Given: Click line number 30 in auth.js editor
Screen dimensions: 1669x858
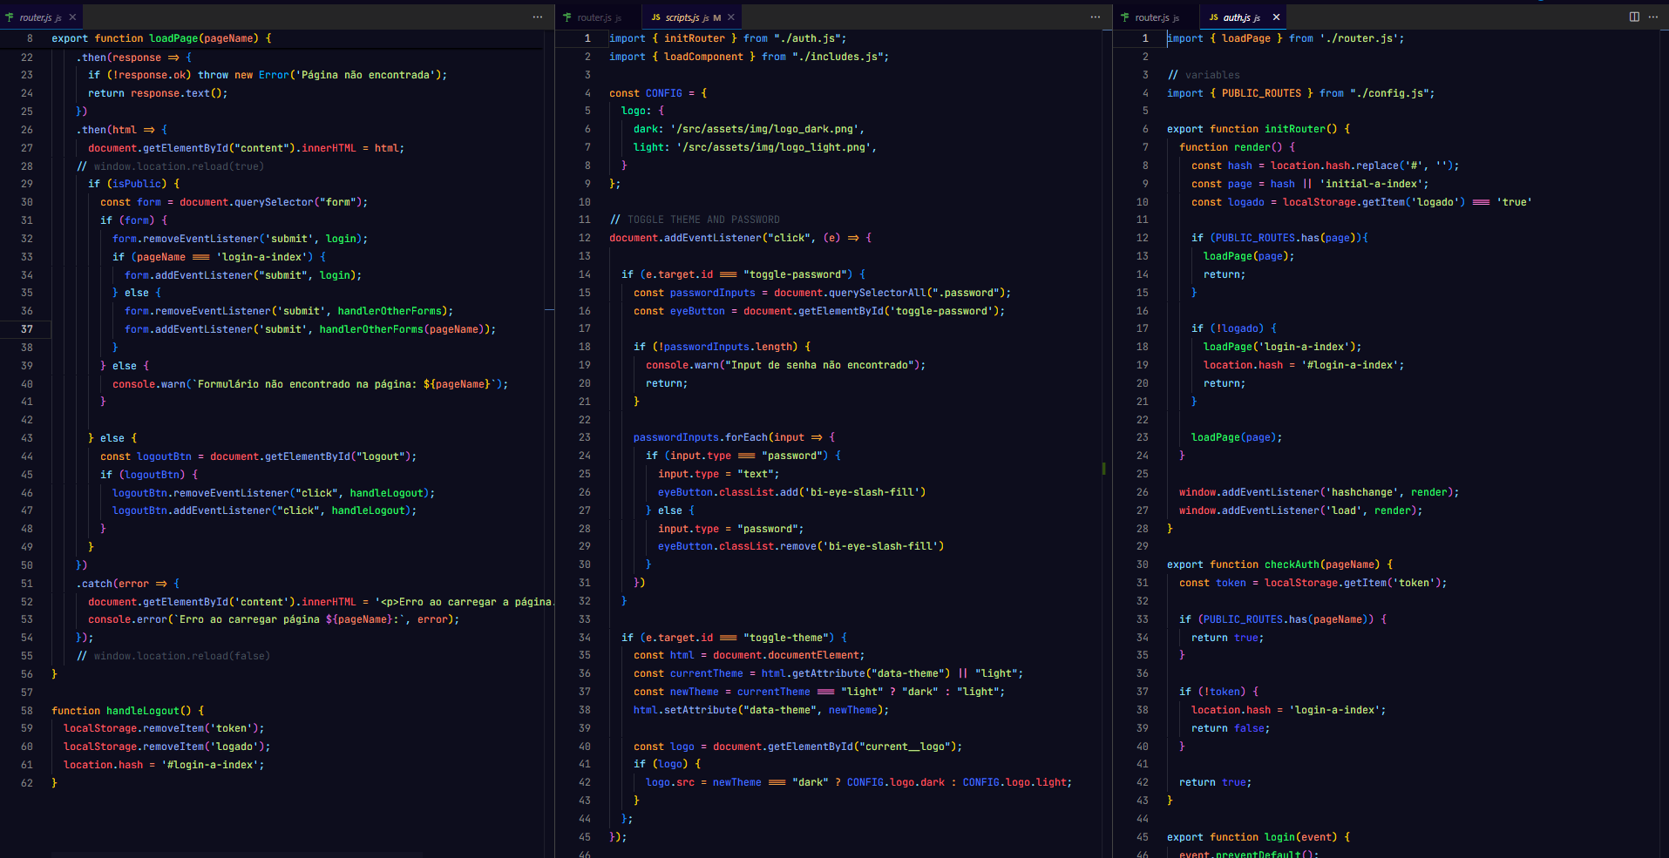Looking at the screenshot, I should pos(1143,564).
